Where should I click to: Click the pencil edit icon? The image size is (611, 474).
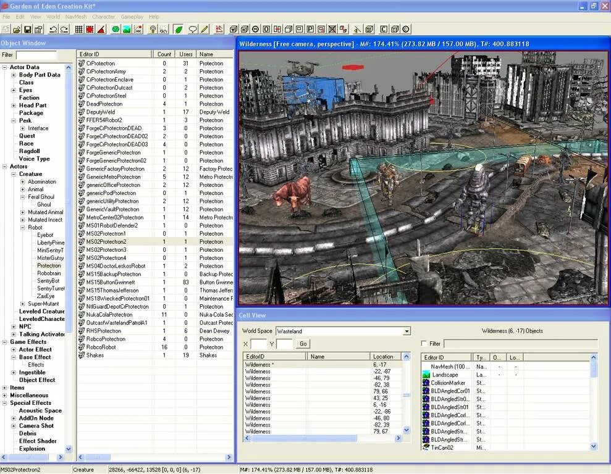pos(204,29)
